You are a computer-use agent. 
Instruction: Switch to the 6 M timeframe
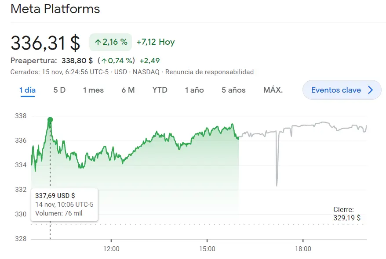click(x=128, y=90)
